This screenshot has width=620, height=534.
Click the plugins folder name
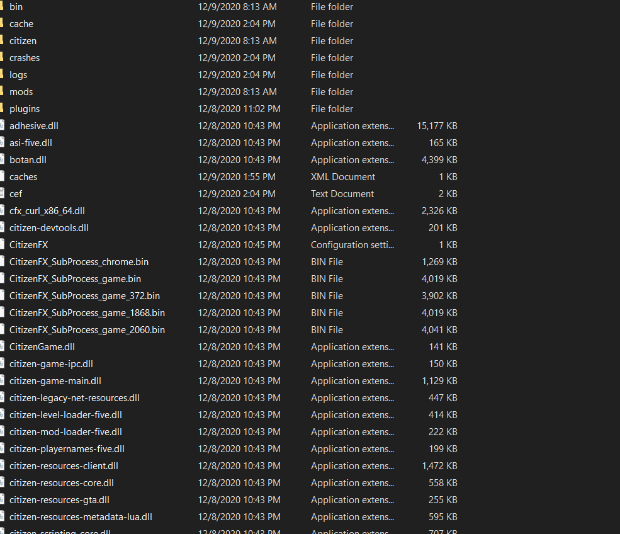25,109
